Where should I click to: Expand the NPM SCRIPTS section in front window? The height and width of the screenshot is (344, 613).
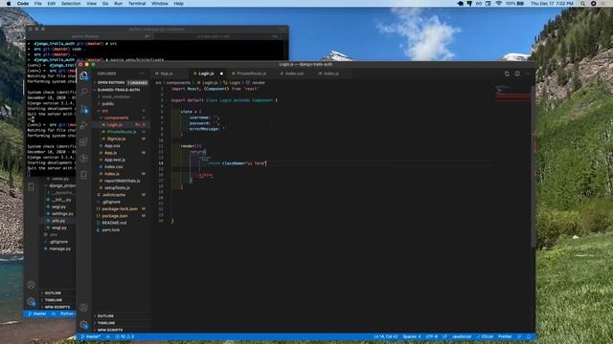pyautogui.click(x=110, y=330)
